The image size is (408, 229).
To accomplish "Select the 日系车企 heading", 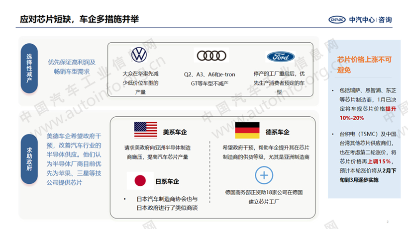I will pyautogui.click(x=168, y=181).
